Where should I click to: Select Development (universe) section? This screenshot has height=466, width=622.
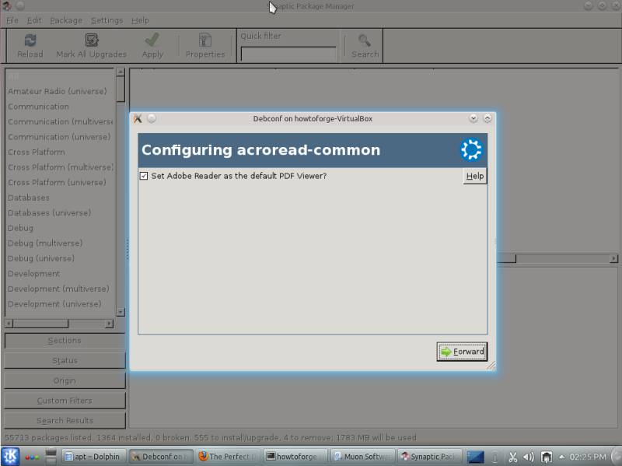(x=60, y=304)
